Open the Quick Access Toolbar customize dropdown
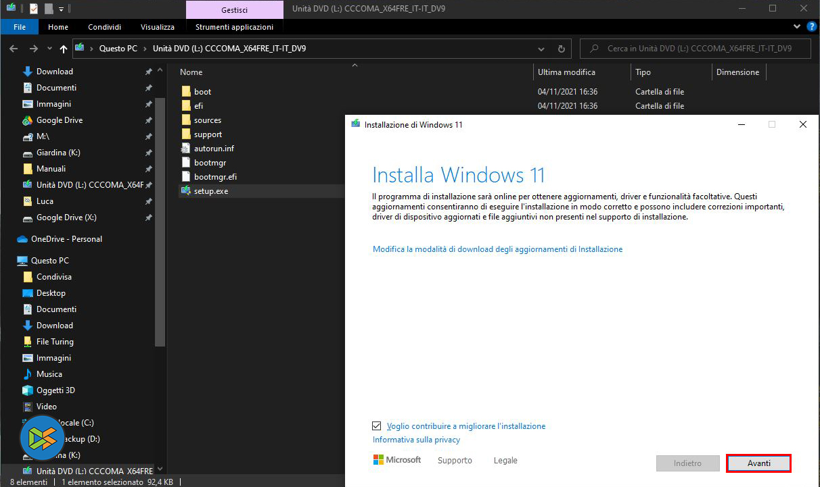 pyautogui.click(x=61, y=9)
